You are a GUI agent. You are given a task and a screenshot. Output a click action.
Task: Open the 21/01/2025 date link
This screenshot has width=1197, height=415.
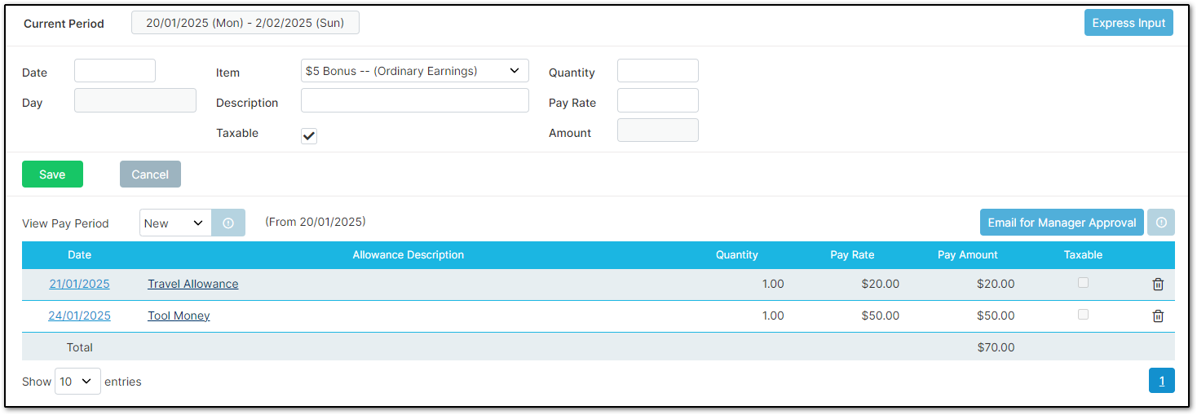(79, 285)
